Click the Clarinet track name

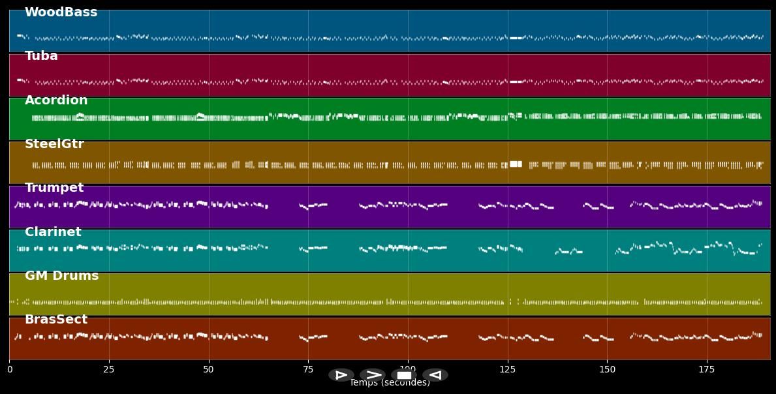tap(53, 232)
